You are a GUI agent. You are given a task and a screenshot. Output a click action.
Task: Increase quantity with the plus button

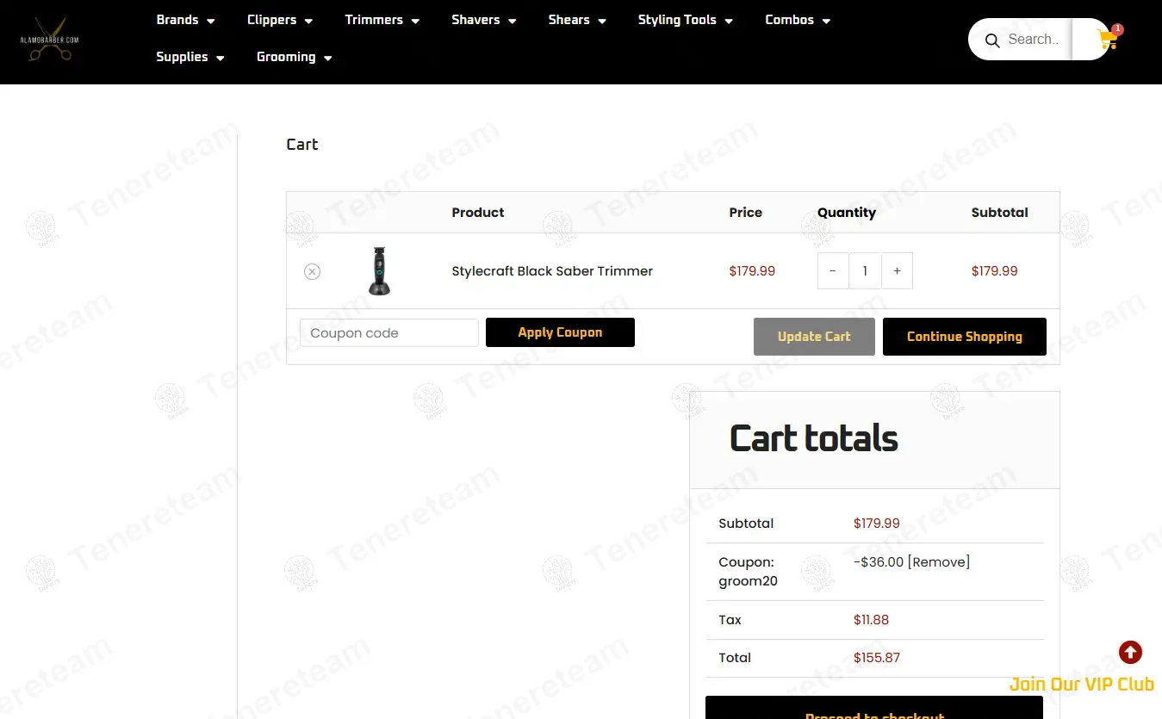(897, 271)
